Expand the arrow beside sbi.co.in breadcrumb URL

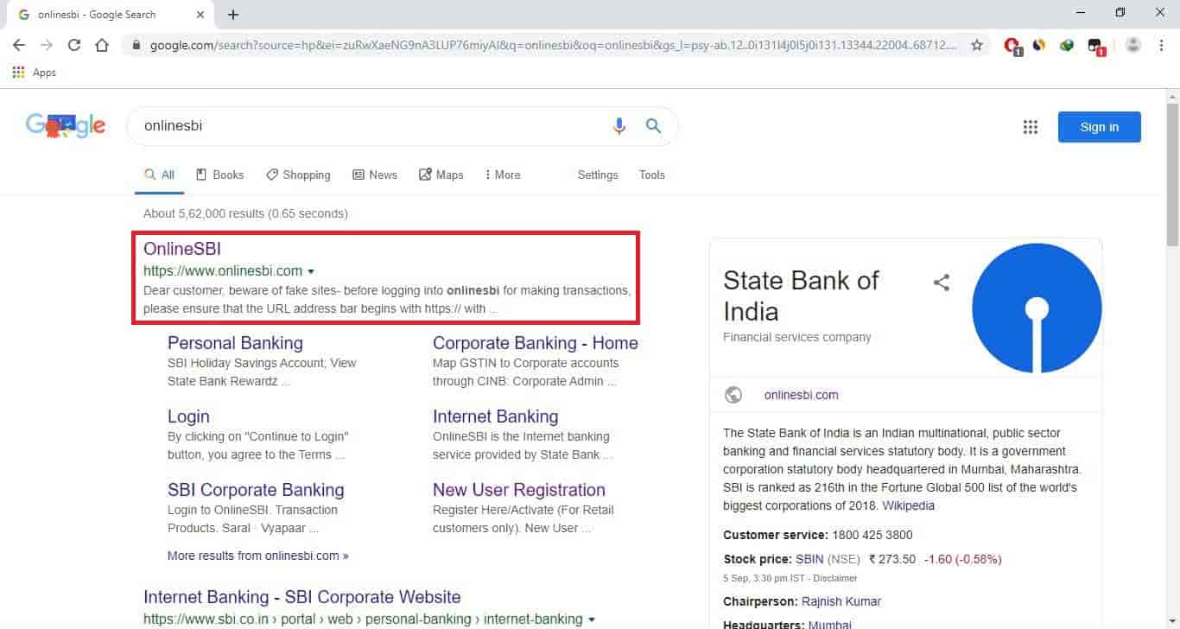tap(592, 619)
